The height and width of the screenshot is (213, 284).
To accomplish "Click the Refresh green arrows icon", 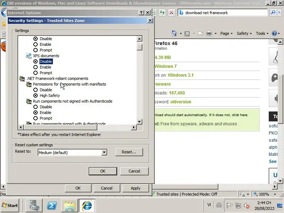I will tap(162, 12).
